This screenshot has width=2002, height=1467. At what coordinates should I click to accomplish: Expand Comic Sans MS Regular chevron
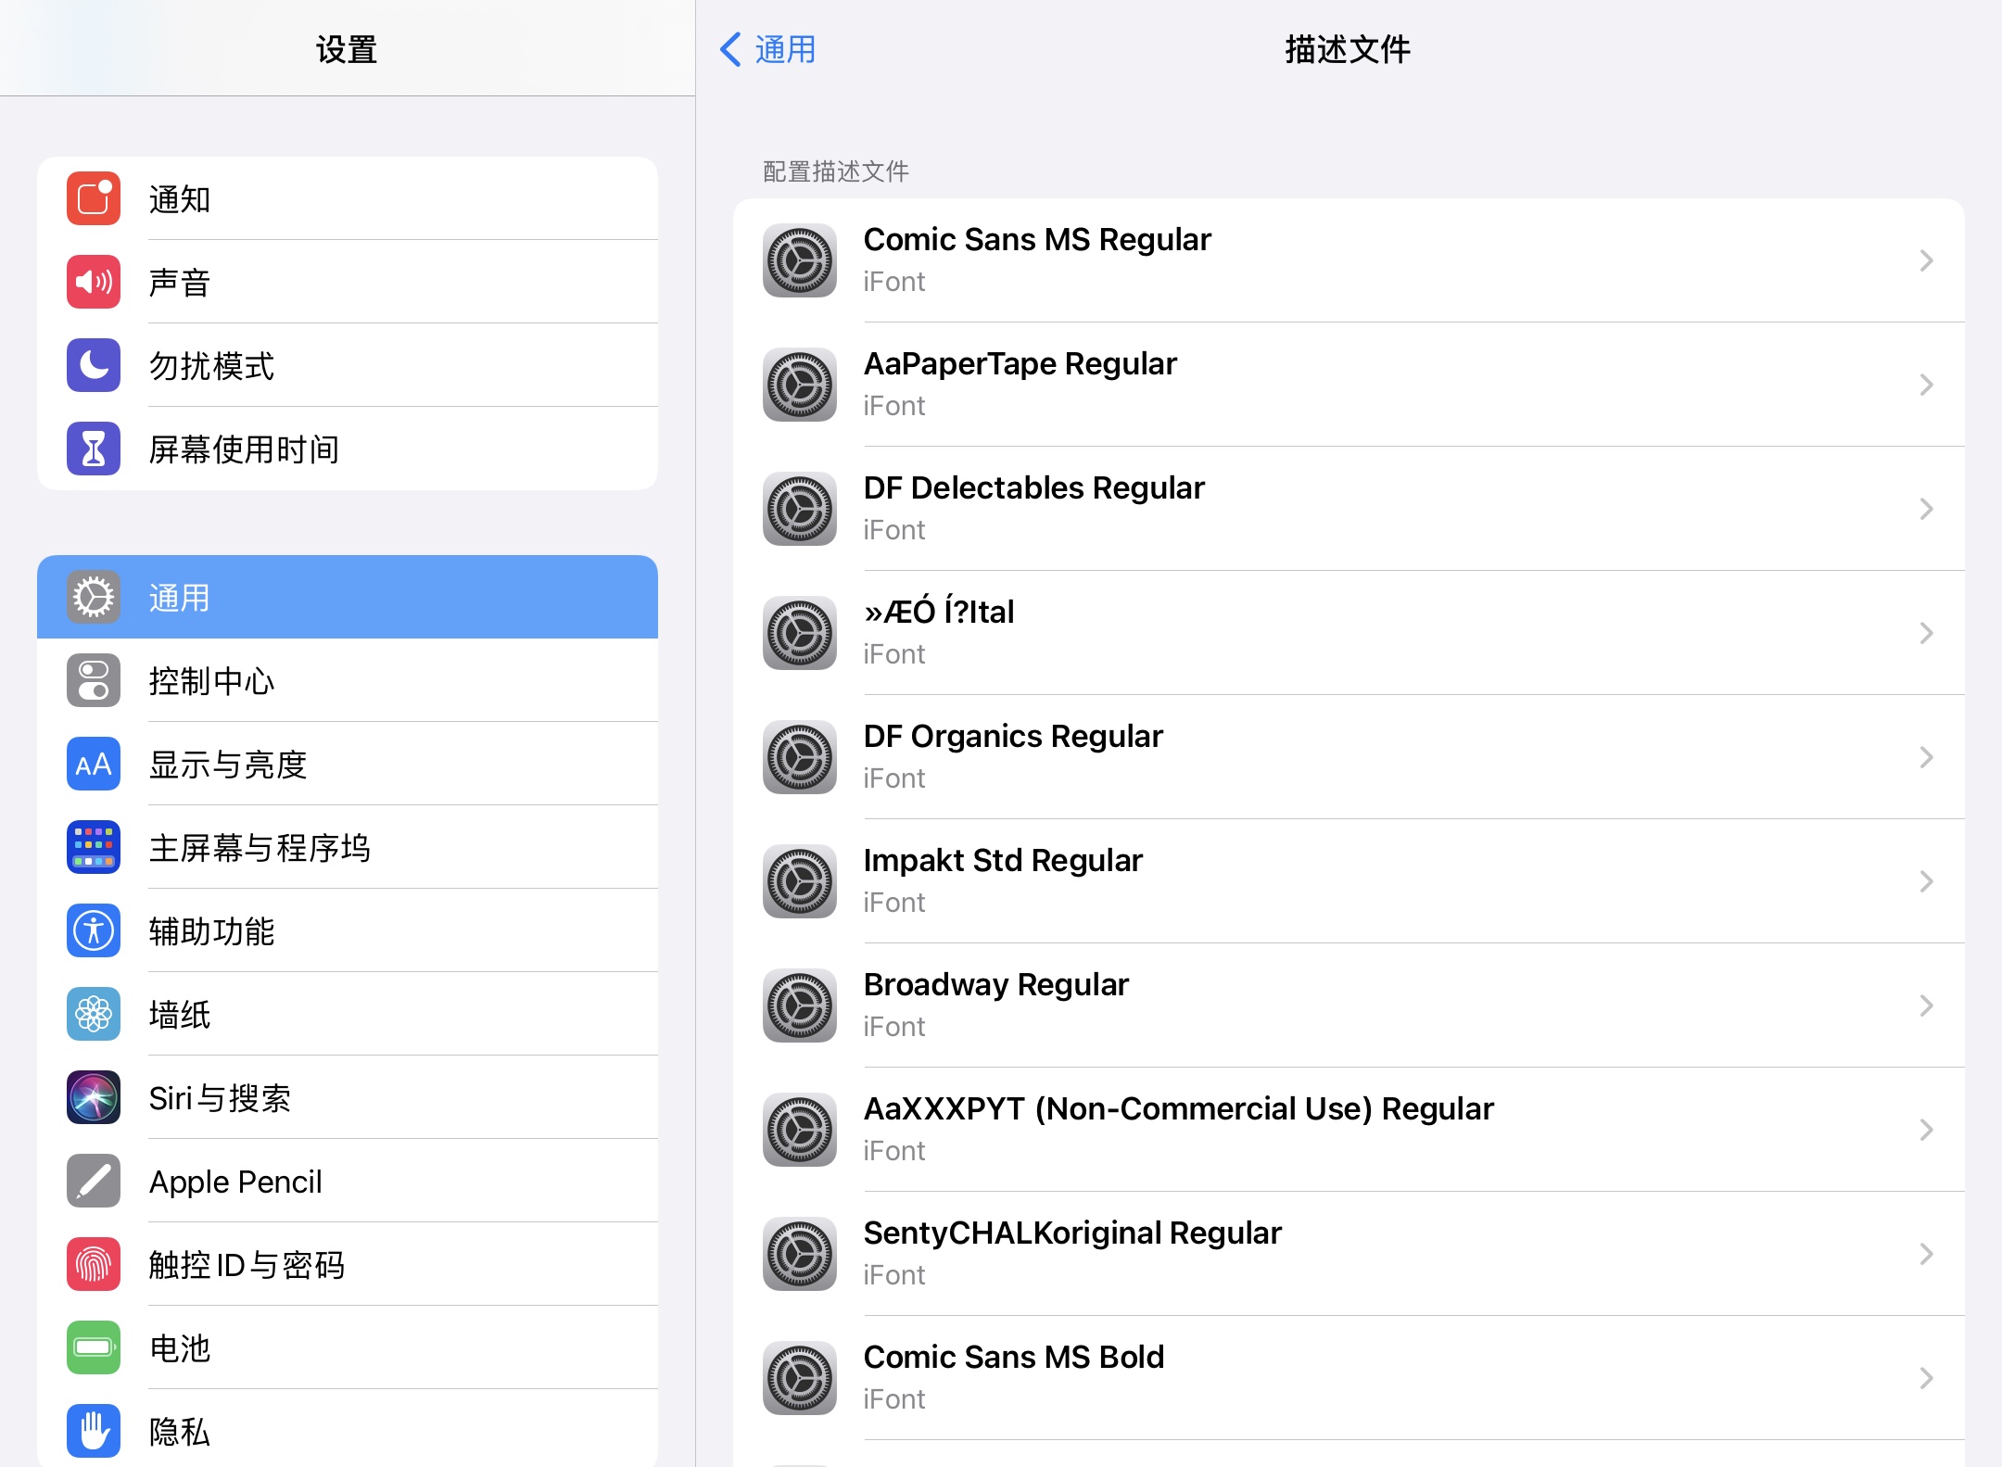click(1926, 260)
